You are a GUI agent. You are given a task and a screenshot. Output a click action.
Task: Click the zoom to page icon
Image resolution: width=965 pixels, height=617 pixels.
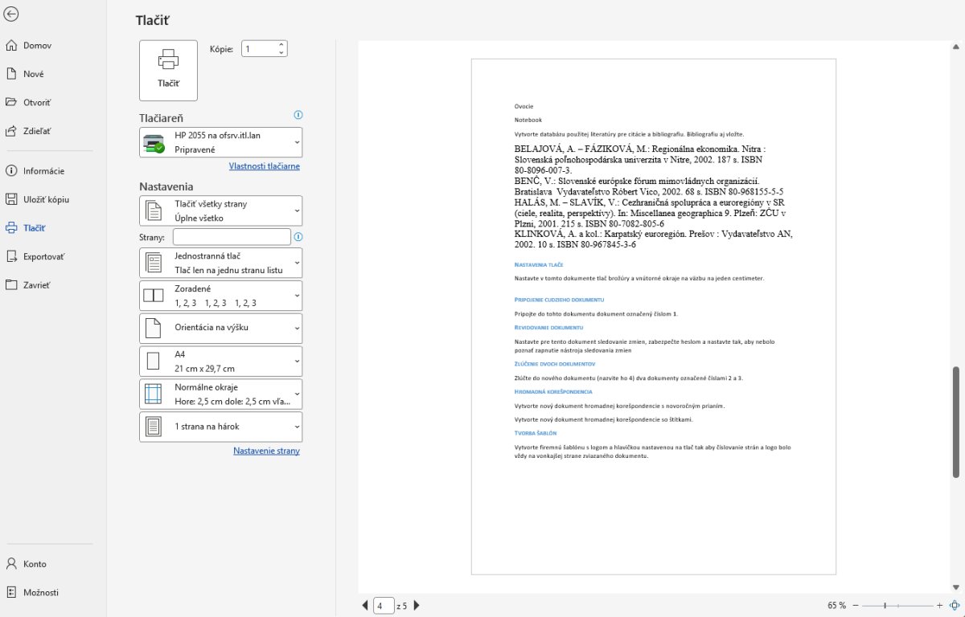[955, 605]
